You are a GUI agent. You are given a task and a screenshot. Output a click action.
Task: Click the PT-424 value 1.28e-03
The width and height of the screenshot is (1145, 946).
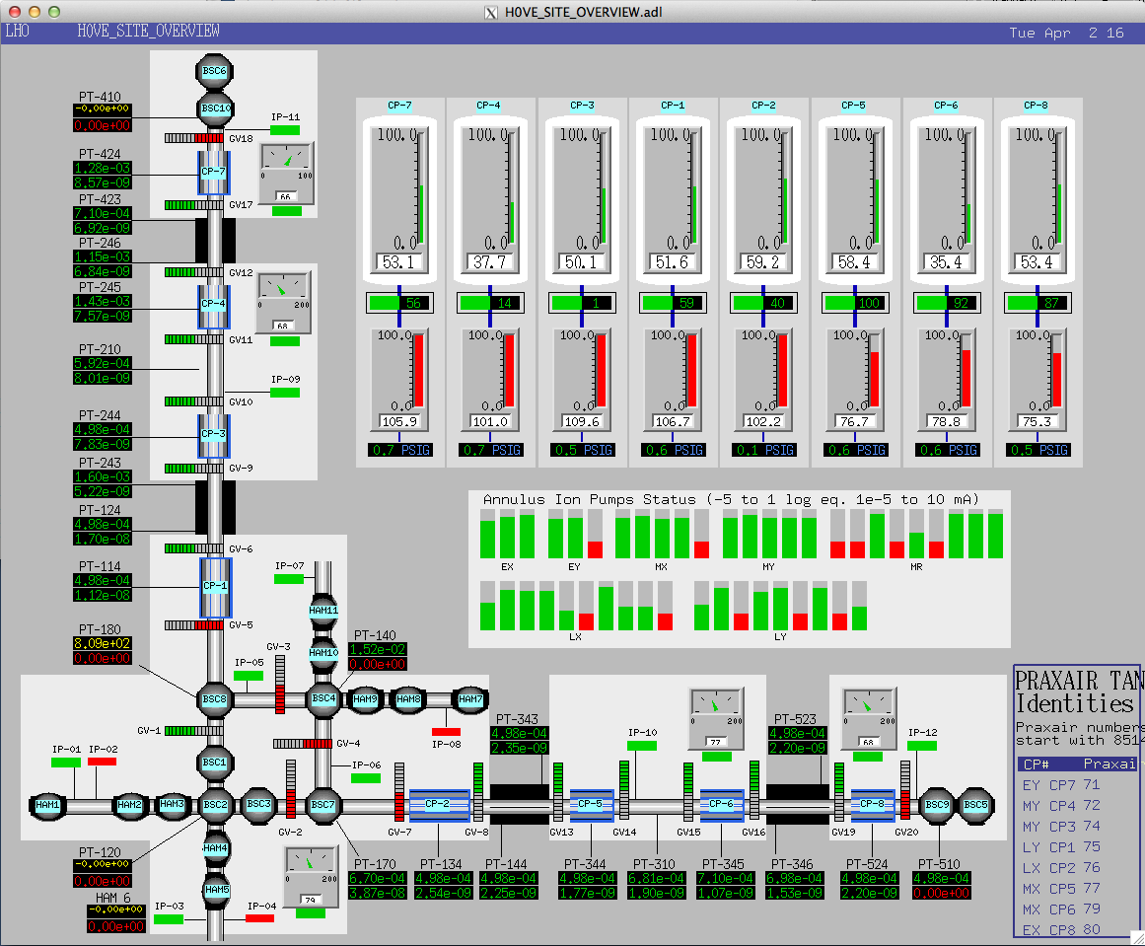(103, 168)
